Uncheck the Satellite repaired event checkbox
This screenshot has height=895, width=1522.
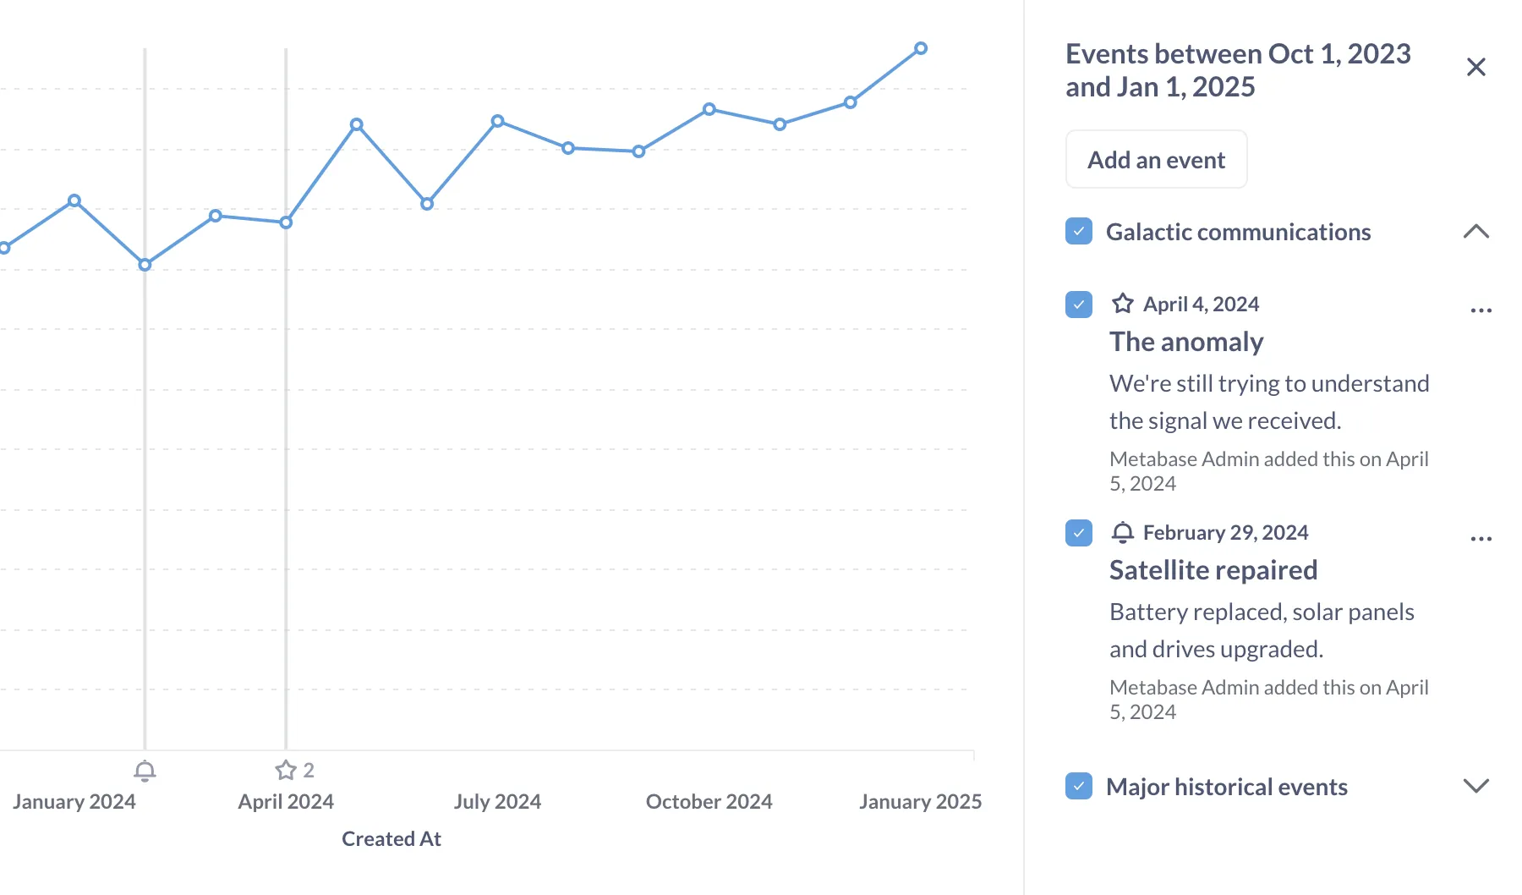tap(1079, 533)
